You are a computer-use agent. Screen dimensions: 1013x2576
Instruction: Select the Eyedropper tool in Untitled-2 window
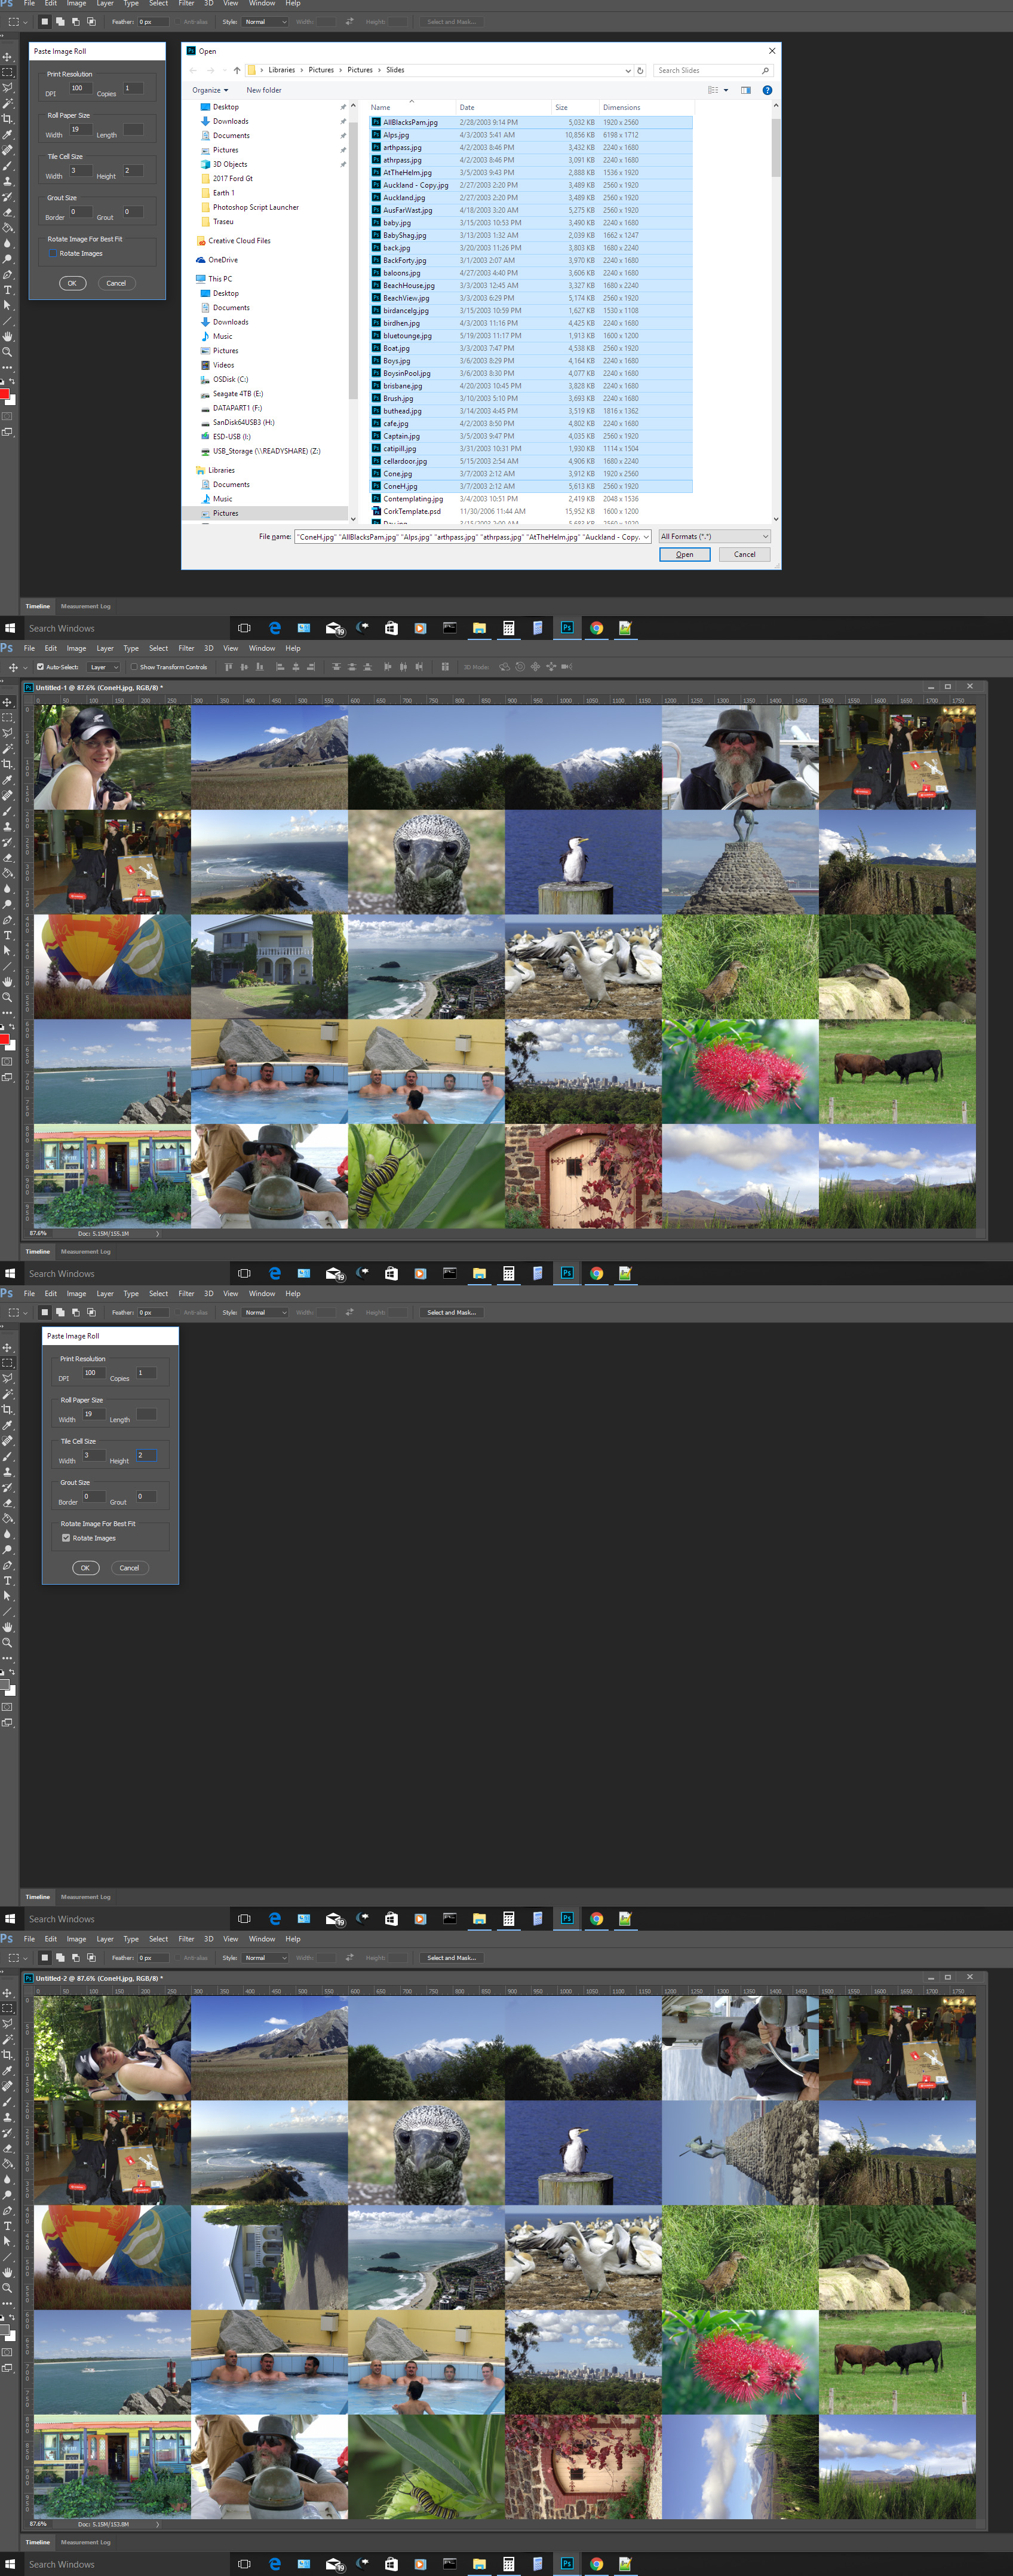(8, 2070)
